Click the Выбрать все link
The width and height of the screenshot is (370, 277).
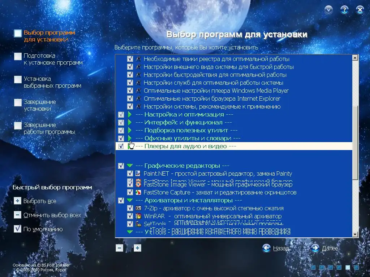40,201
